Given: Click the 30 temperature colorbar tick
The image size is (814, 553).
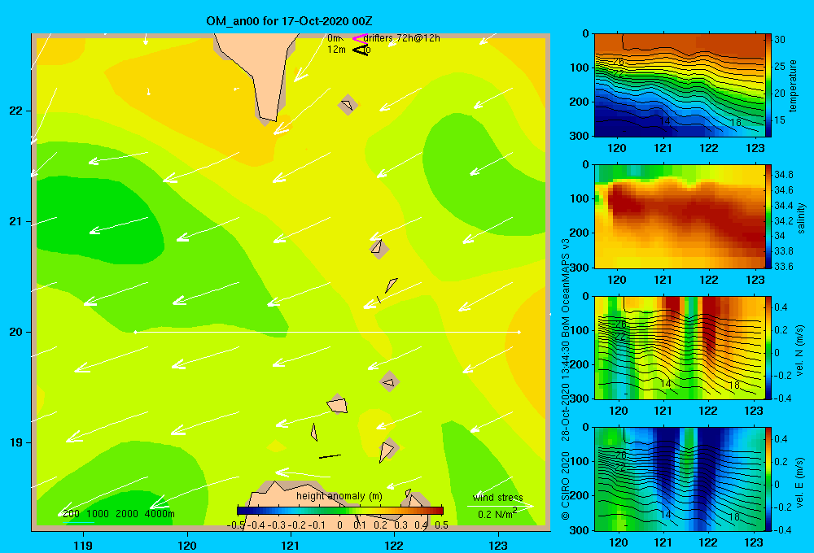Looking at the screenshot, I should click(x=780, y=39).
